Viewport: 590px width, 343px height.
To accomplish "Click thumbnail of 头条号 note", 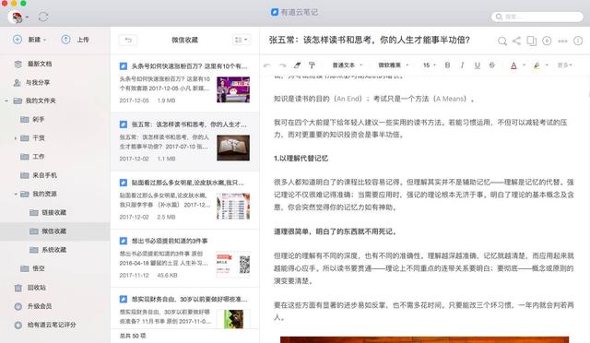I will coord(233,89).
